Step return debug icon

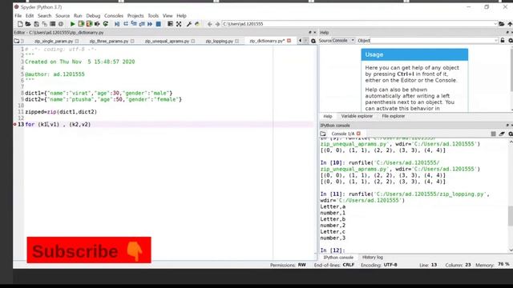(142, 24)
